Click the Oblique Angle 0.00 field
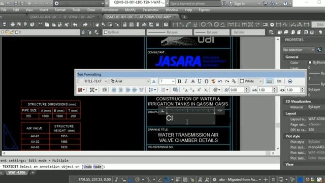The image size is (325, 183). coord(237,90)
